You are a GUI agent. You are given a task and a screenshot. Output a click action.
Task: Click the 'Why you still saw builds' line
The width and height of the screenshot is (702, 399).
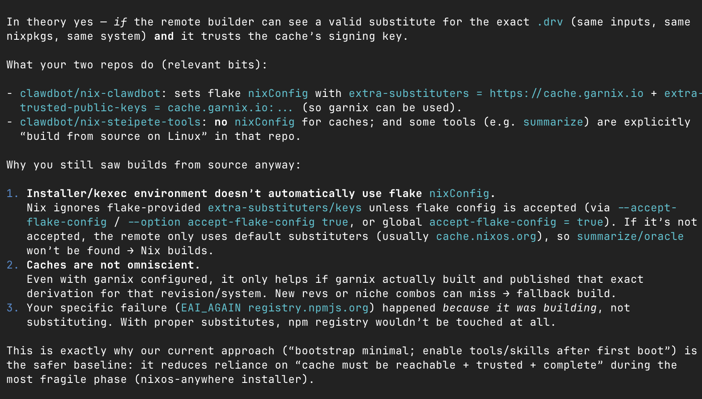pyautogui.click(x=153, y=165)
